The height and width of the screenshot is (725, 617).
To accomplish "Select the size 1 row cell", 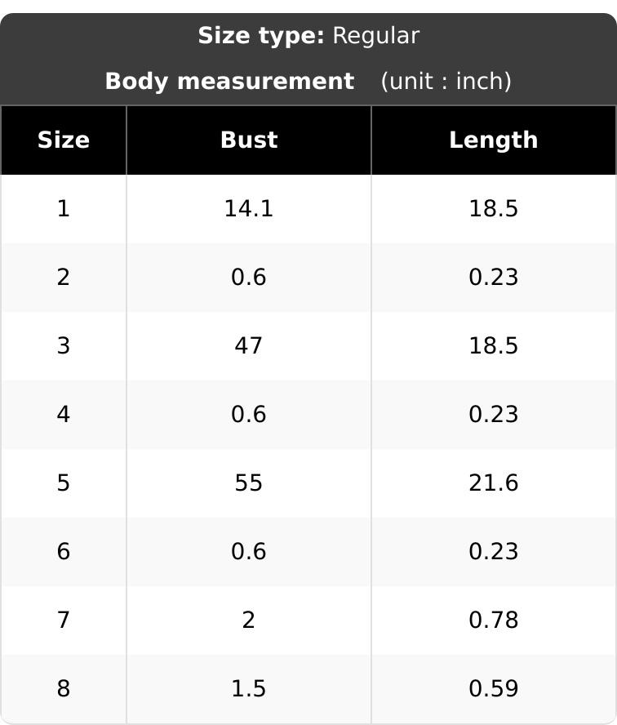I will [64, 208].
